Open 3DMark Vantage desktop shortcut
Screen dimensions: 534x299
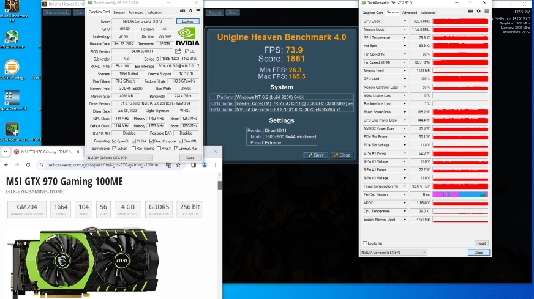(x=12, y=70)
